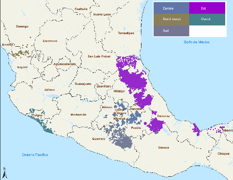The height and width of the screenshot is (180, 233).
Task: Click the empty white legend cell
Action: pos(207,30)
